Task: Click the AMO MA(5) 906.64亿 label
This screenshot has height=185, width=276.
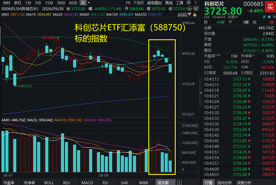Action: point(40,120)
